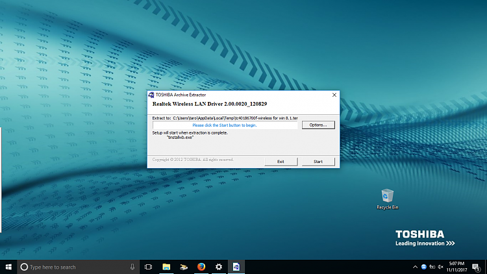This screenshot has height=274, width=487.
Task: Click the Type here to search box
Action: [78, 267]
